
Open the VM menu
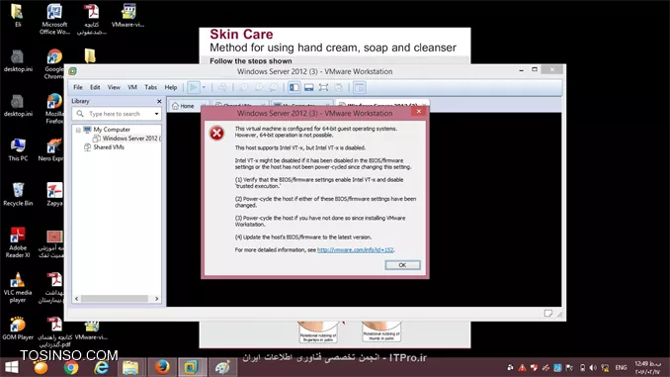132,87
